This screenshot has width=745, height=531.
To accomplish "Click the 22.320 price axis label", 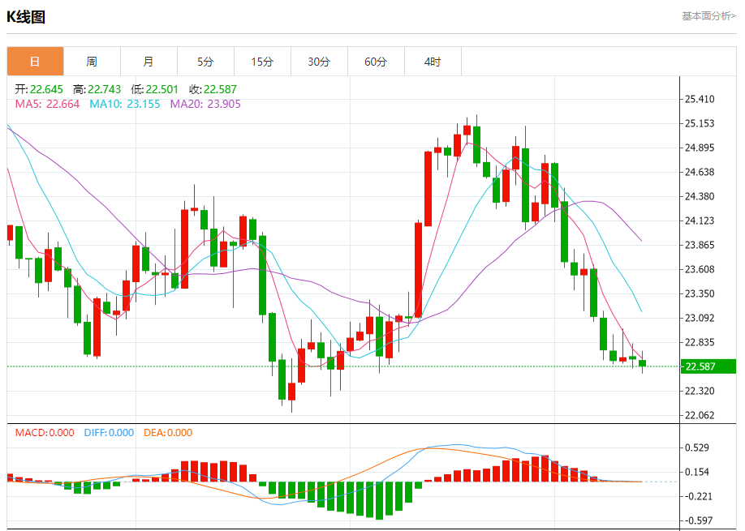I will pos(700,391).
